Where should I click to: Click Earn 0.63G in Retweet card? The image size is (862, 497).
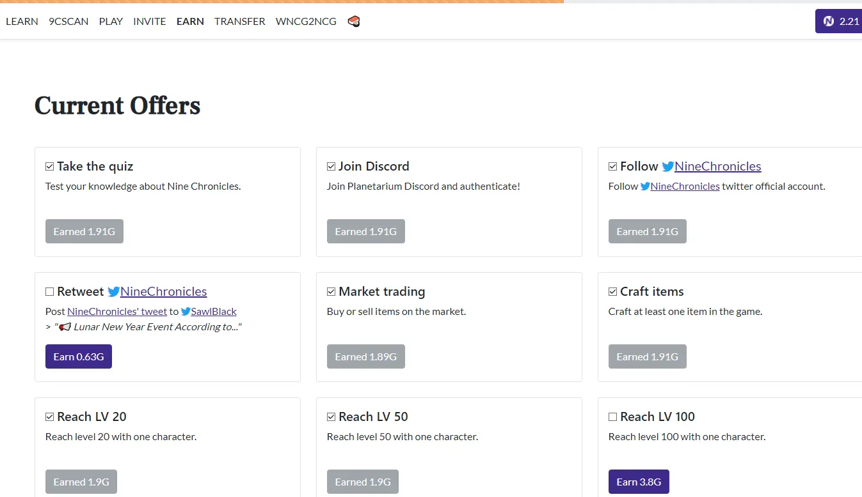(x=79, y=356)
